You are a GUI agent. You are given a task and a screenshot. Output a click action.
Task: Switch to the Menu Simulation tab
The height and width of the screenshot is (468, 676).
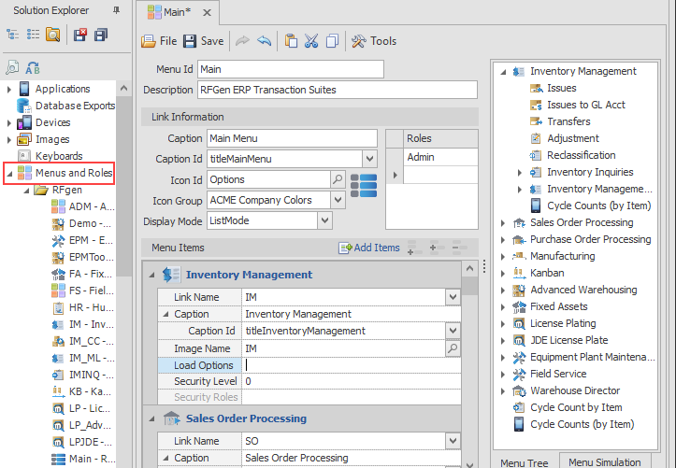(x=604, y=461)
